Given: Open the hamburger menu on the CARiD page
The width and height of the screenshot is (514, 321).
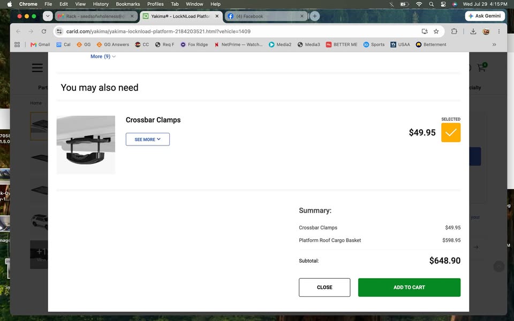Looking at the screenshot, I should pyautogui.click(x=37, y=68).
